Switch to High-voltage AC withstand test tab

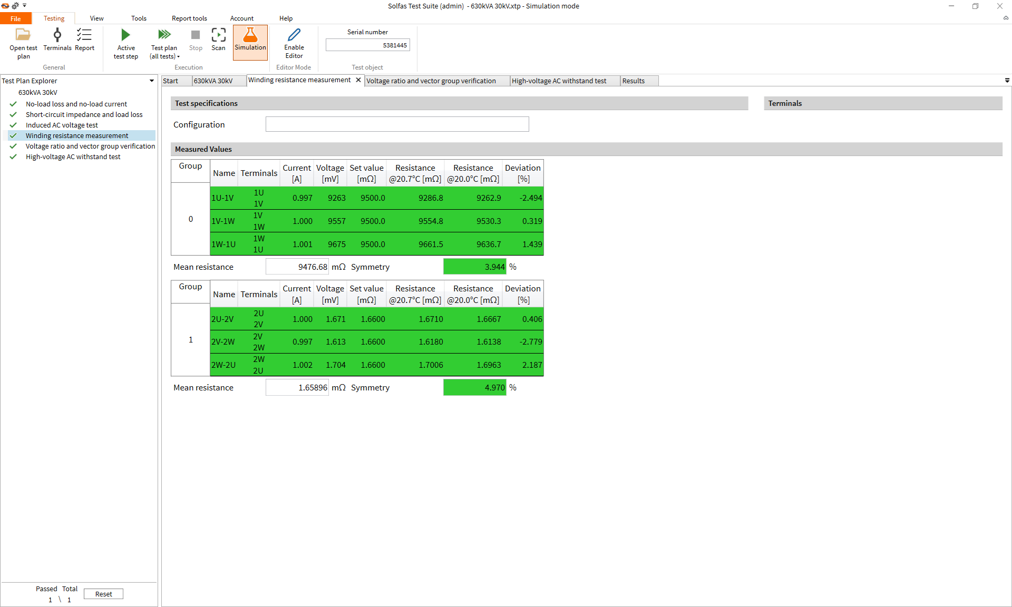pyautogui.click(x=559, y=81)
